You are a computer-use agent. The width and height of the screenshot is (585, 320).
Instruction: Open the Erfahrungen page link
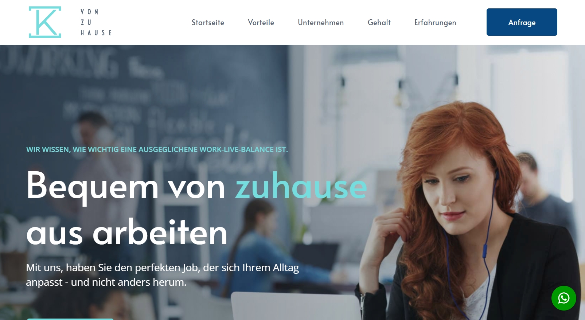pos(435,23)
